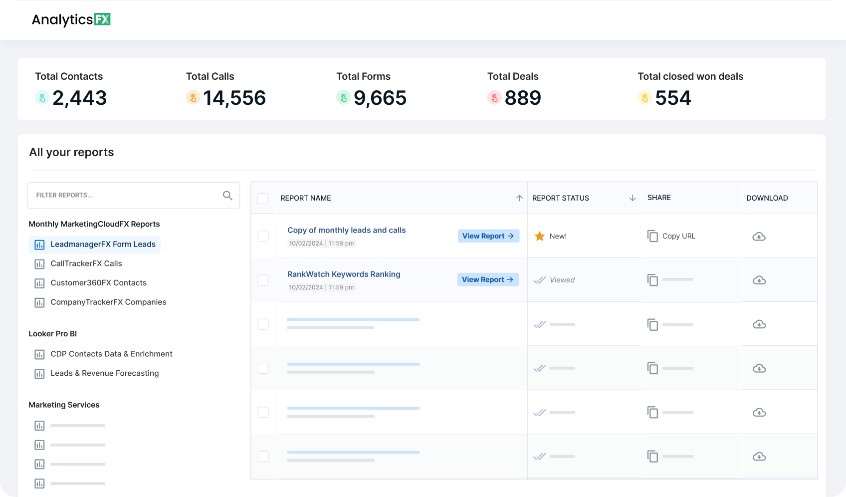Click the Total Calls orange indicator icon
Screen dimensions: 846x497
pyautogui.click(x=193, y=98)
